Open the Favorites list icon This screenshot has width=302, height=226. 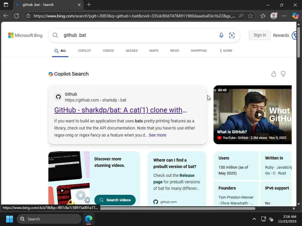click(x=263, y=16)
